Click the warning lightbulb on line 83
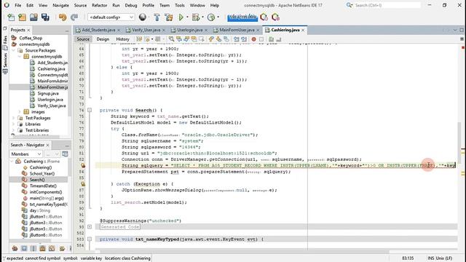This screenshot has height=262, width=466. tap(83, 165)
